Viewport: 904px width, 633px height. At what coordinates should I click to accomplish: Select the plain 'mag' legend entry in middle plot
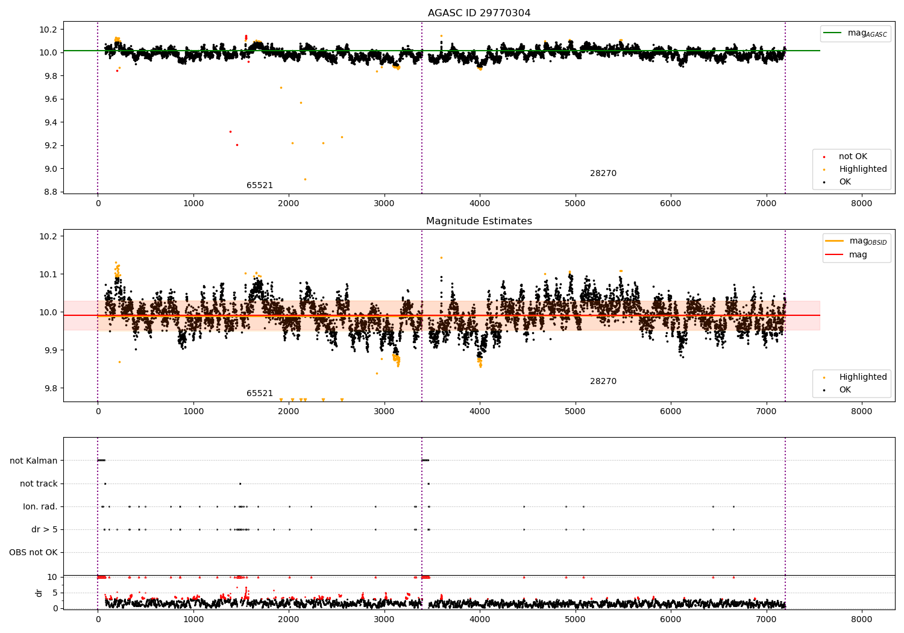pyautogui.click(x=858, y=255)
